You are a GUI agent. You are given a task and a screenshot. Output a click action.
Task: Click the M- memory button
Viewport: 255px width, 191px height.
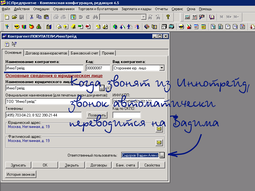point(236,17)
